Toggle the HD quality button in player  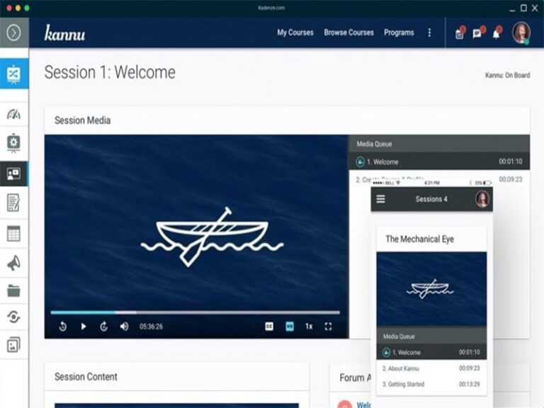pyautogui.click(x=290, y=327)
